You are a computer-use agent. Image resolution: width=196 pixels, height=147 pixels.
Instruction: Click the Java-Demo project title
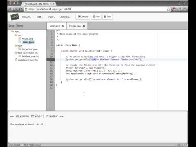16,26
